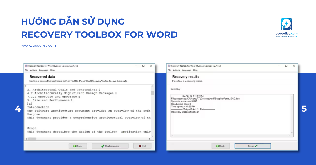
Task: Open File menu in Recovered data window
Action: click(x=26, y=70)
